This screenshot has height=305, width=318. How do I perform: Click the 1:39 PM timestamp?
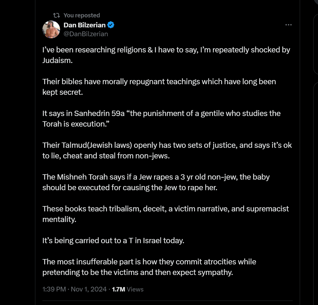[54, 289]
